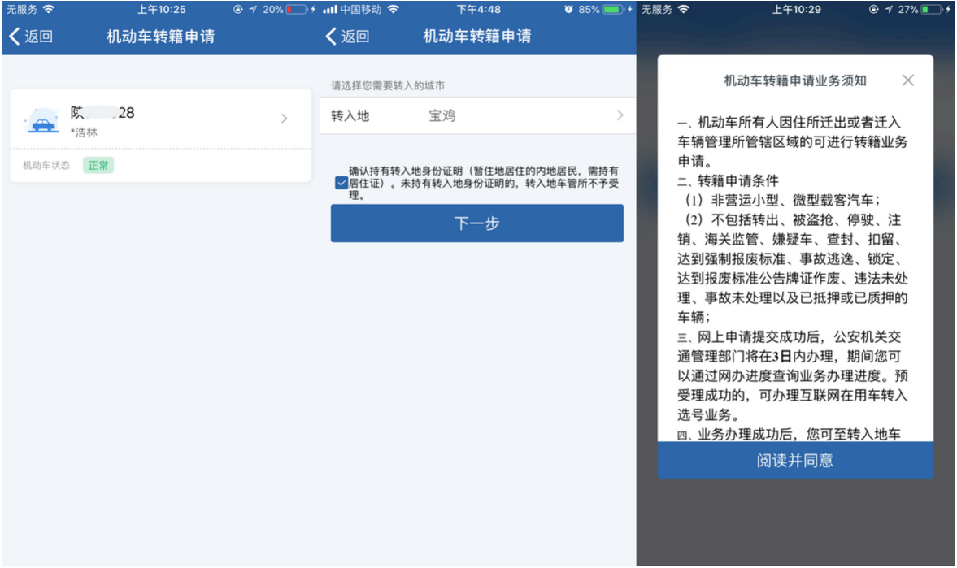Click the left screen location arrow icon
Screen dimensions: 957x568
pos(253,10)
